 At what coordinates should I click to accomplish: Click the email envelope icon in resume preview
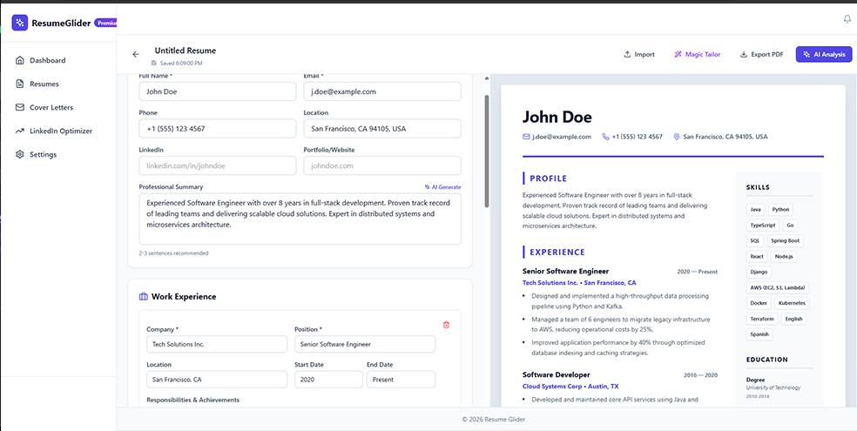point(526,137)
